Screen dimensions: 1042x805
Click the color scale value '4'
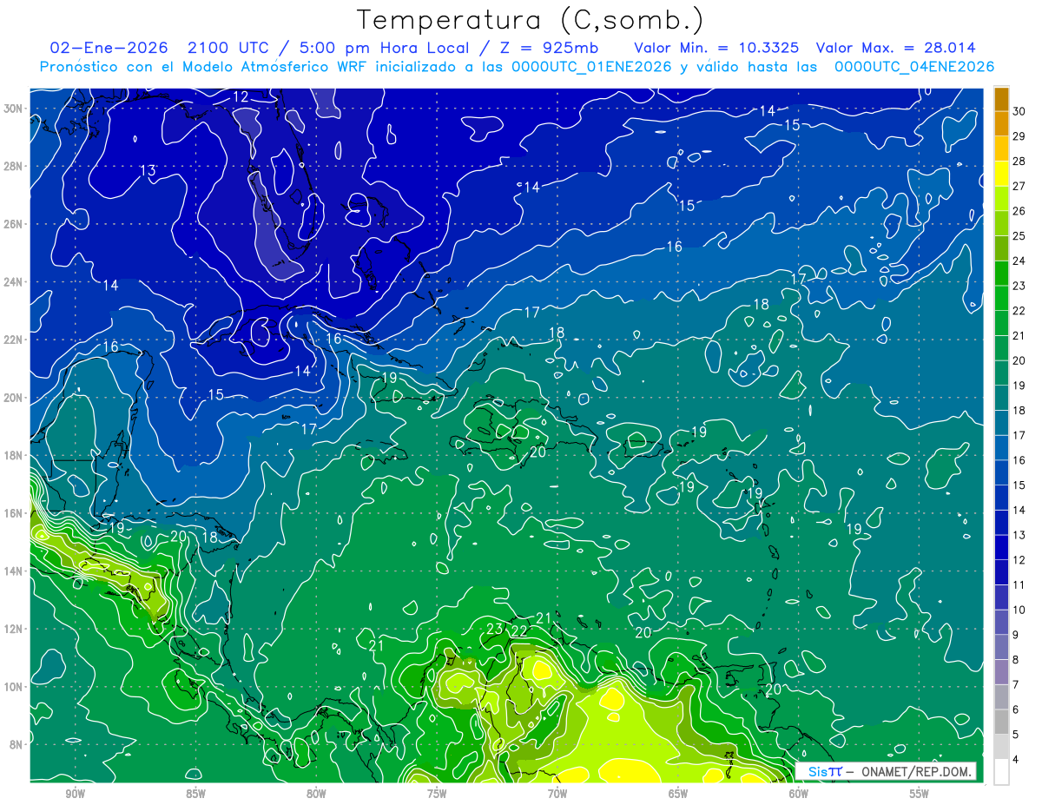[1016, 760]
